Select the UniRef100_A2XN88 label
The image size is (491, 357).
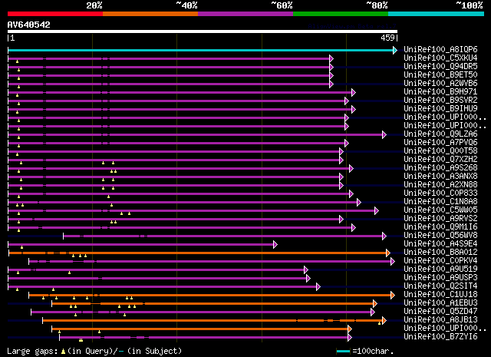[x=440, y=185]
